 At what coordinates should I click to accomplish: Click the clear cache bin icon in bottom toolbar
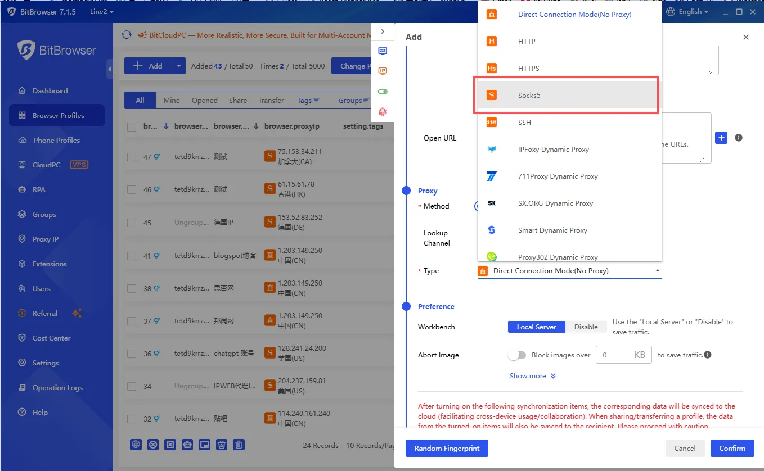click(222, 445)
